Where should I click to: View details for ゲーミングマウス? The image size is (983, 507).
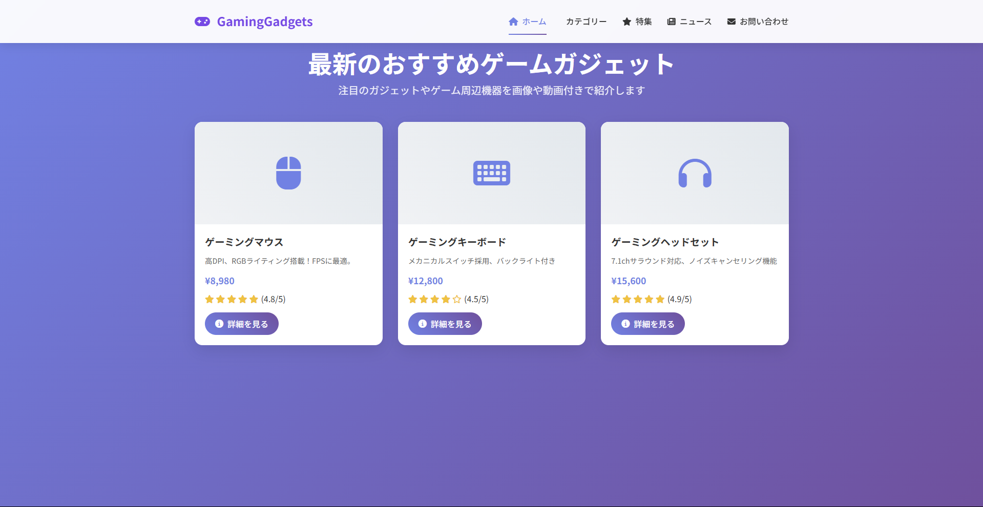[x=242, y=324]
